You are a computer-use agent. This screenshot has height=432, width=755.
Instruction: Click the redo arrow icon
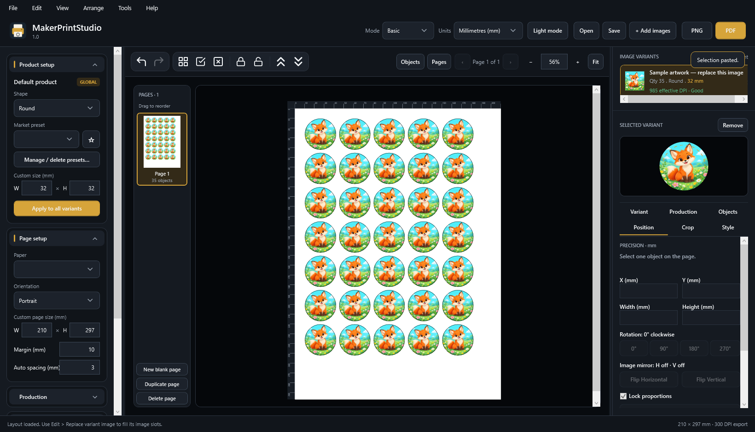click(x=159, y=62)
